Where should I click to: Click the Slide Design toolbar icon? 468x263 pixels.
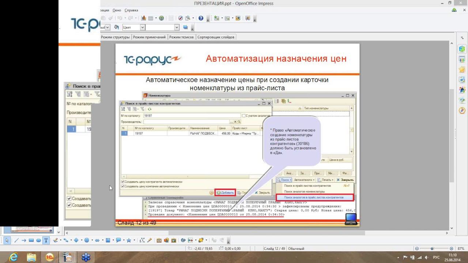238,18
